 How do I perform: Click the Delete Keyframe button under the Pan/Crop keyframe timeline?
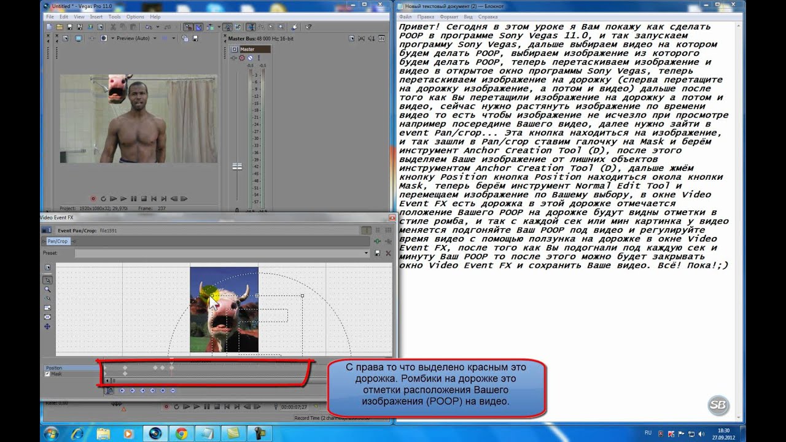tap(173, 390)
